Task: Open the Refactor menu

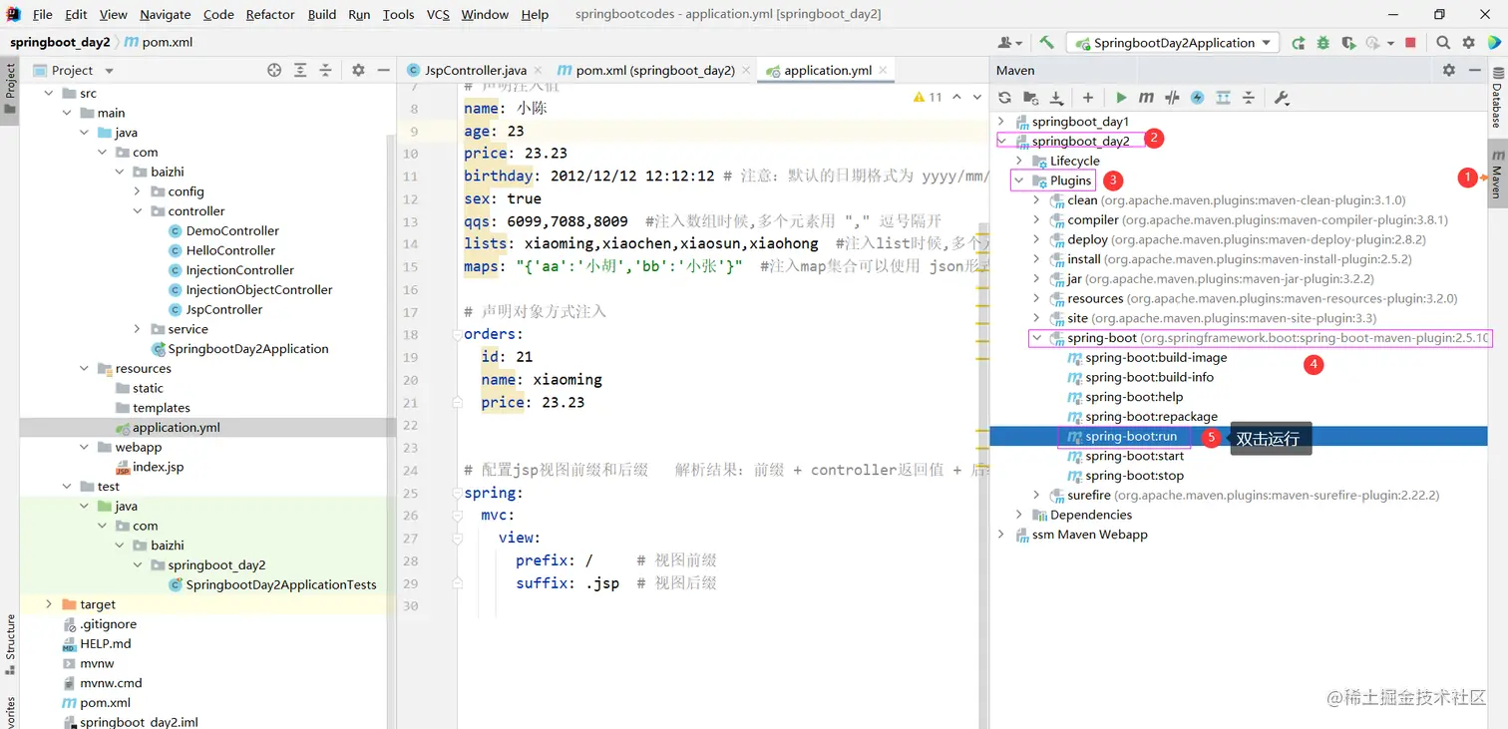Action: click(270, 14)
